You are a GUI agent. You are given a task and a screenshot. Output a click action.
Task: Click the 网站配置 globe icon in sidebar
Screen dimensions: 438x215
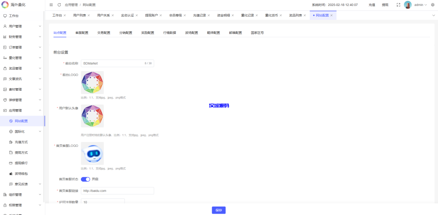pos(11,121)
